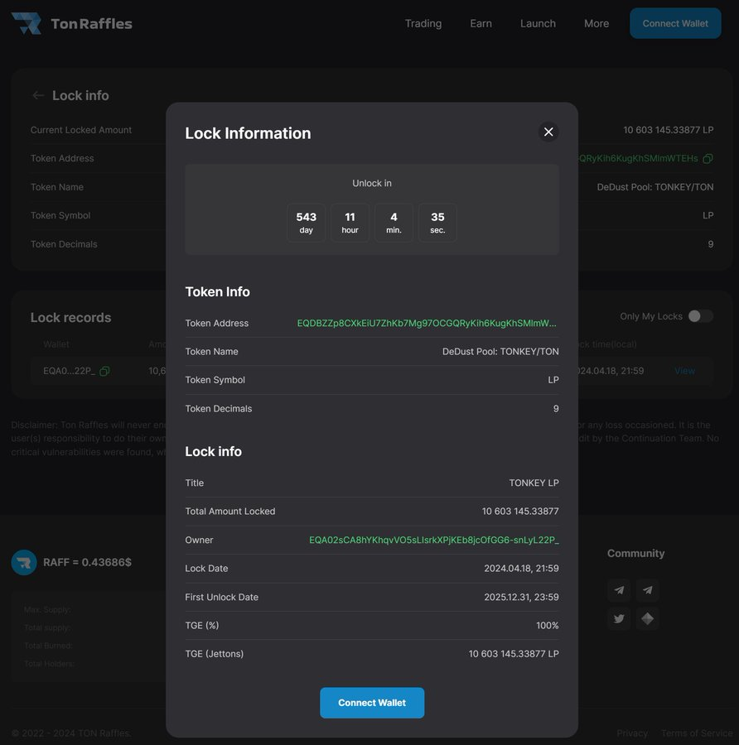Open the second Telegram community icon
The width and height of the screenshot is (739, 745).
647,590
